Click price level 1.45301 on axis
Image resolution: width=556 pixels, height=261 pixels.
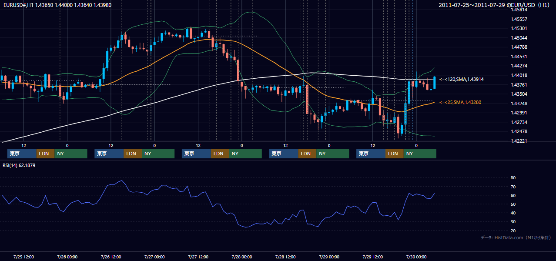click(x=519, y=28)
